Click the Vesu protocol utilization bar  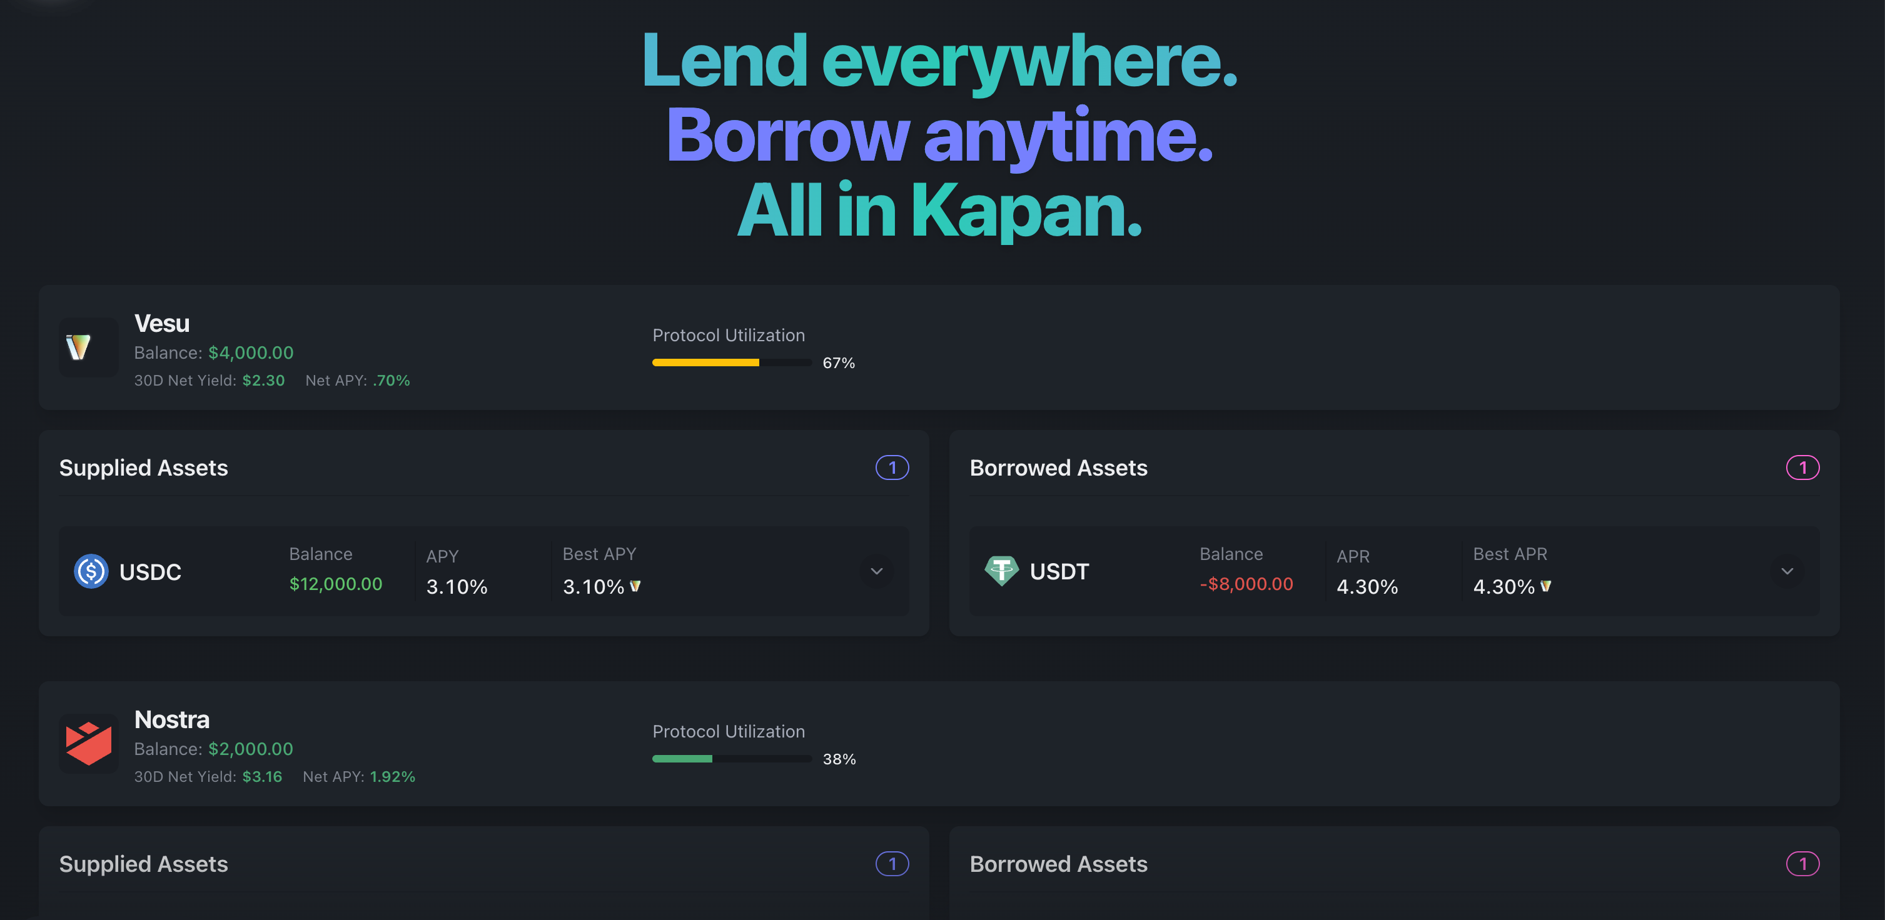pyautogui.click(x=731, y=362)
